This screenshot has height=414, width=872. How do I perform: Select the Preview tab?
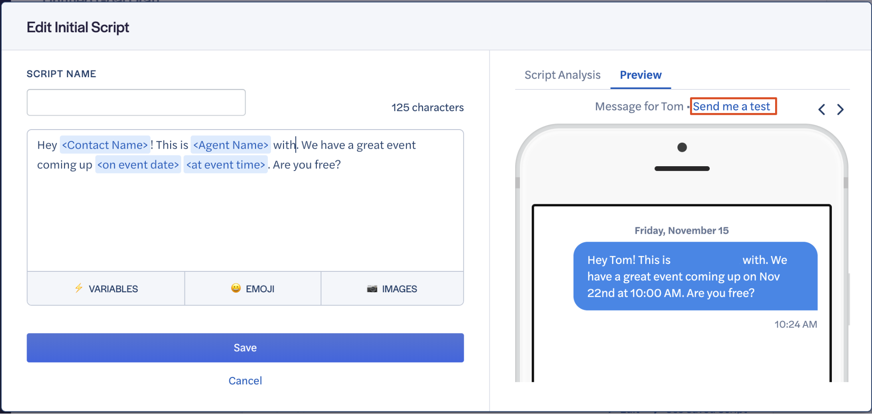tap(640, 75)
